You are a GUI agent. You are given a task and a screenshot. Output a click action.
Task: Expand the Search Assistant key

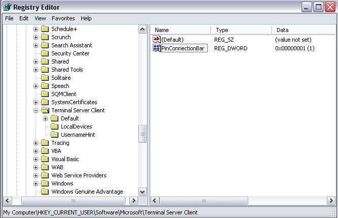pos(36,46)
